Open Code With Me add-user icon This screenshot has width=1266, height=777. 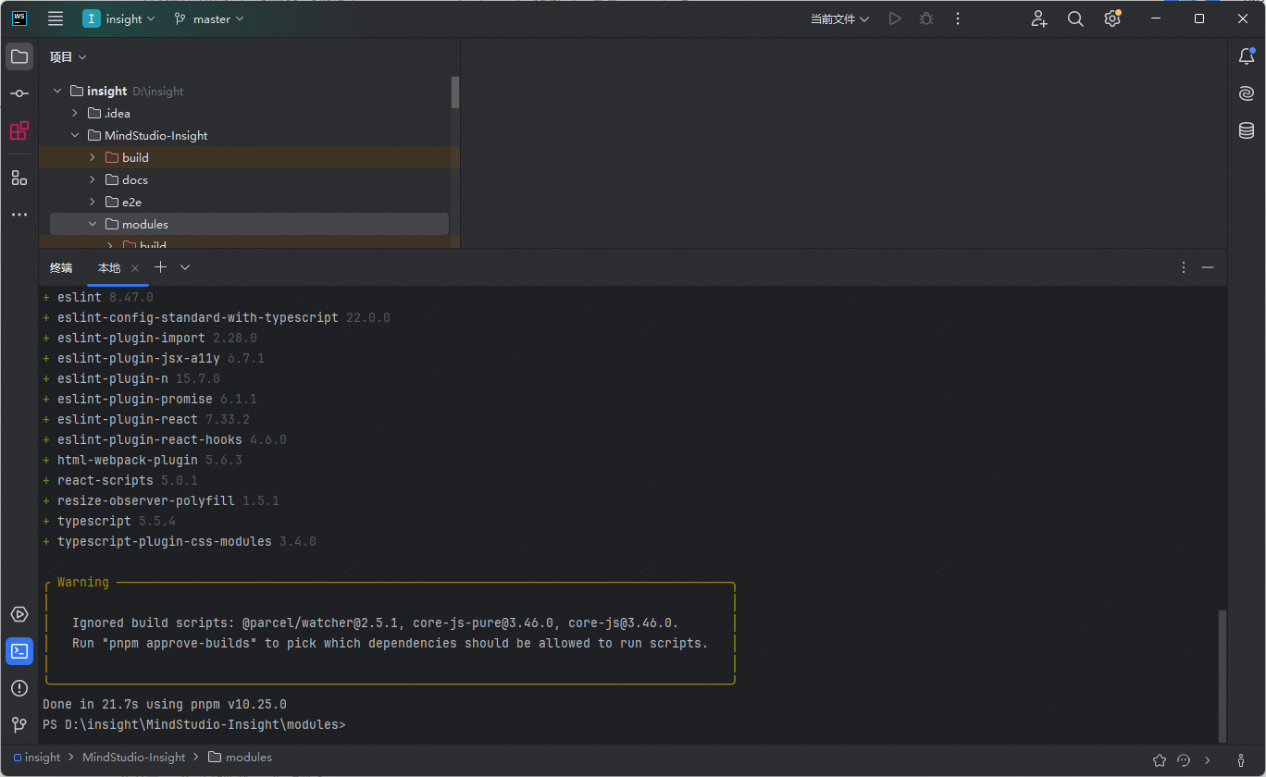(x=1039, y=18)
